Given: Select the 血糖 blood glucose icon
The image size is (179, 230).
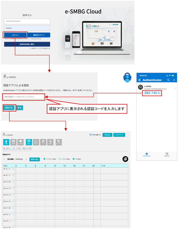Looking at the screenshot, I should (6, 142).
